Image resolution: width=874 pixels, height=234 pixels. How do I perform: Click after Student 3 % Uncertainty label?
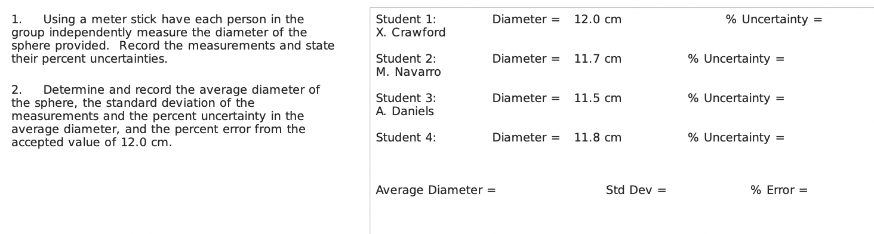pyautogui.click(x=827, y=98)
